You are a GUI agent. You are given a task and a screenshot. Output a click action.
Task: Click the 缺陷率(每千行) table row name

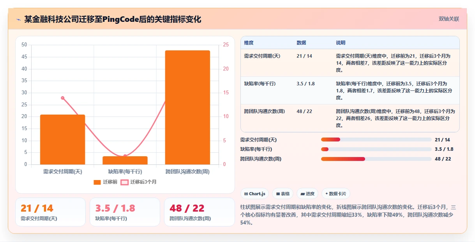(260, 84)
